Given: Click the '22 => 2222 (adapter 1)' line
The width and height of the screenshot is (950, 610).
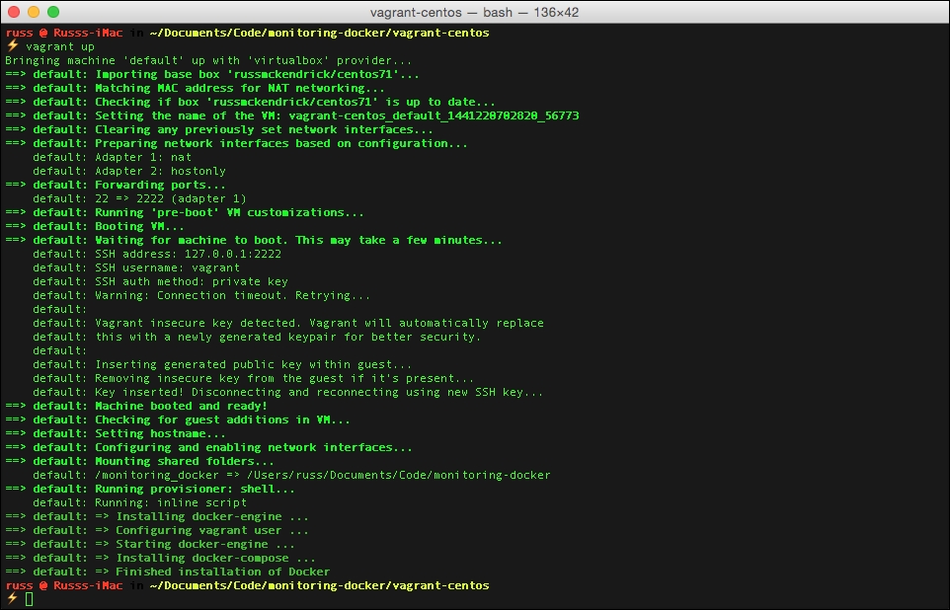Looking at the screenshot, I should [139, 198].
